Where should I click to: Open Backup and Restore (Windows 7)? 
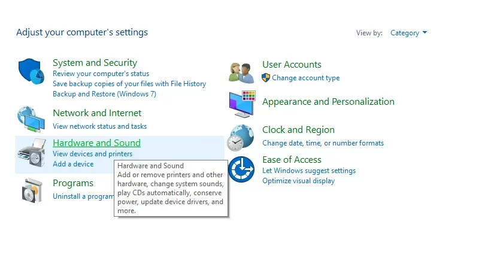click(x=104, y=94)
